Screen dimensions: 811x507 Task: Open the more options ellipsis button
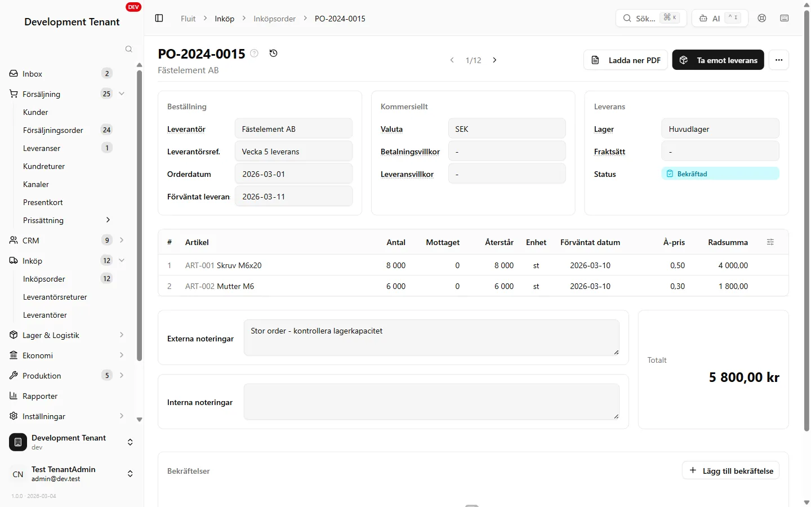pyautogui.click(x=779, y=60)
